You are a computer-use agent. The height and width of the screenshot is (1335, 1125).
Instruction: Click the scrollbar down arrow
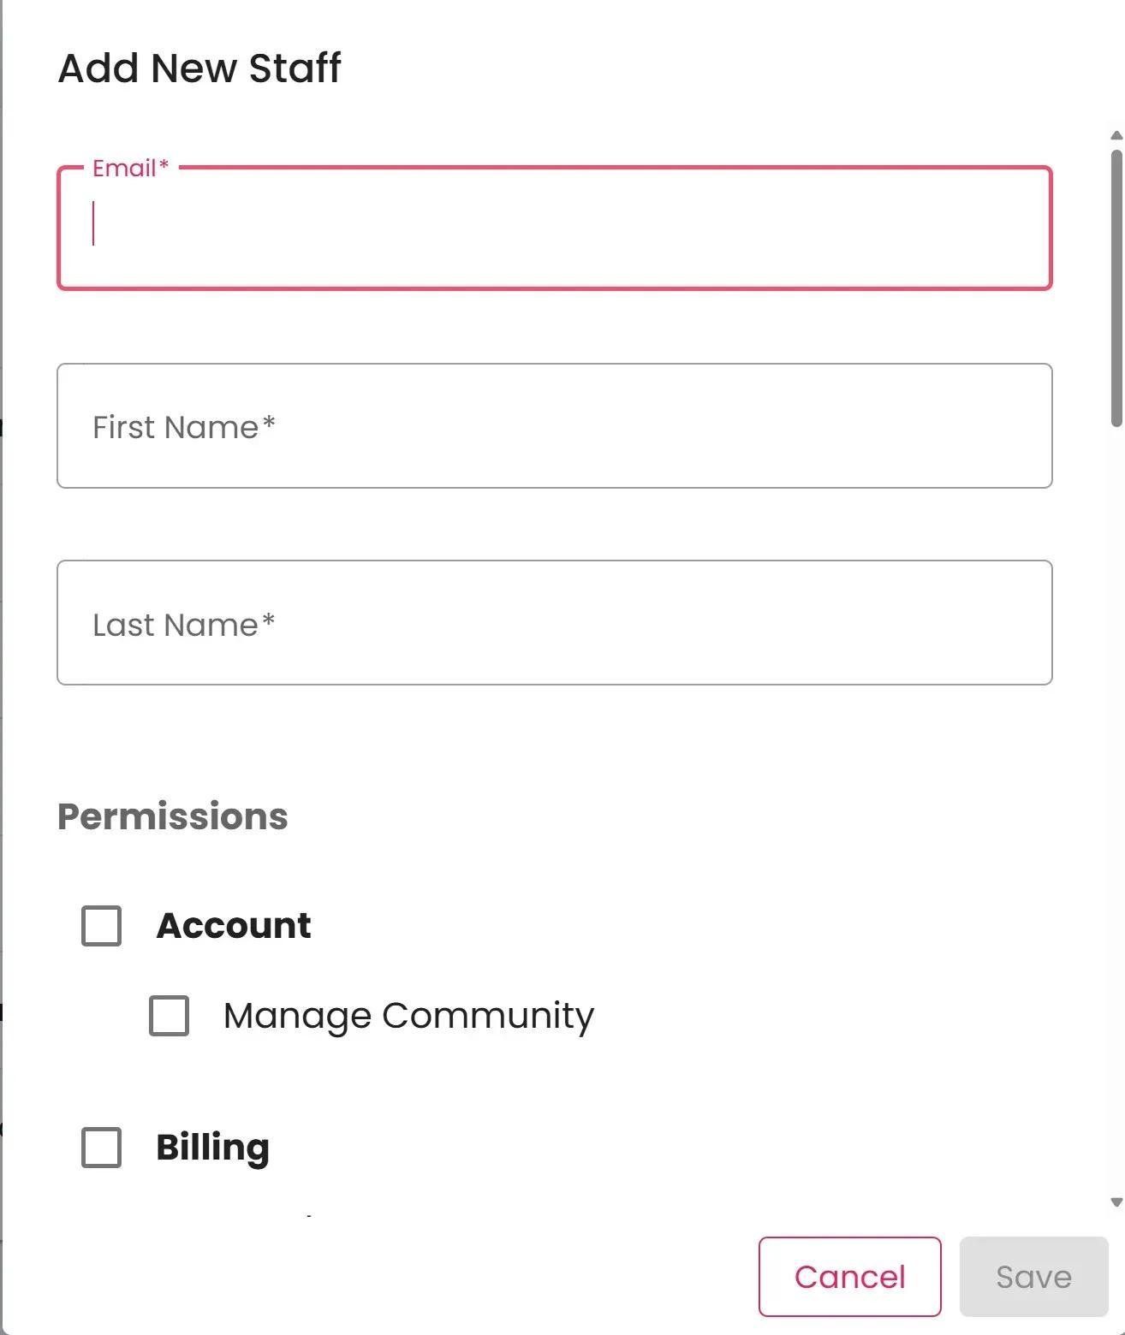1116,1202
